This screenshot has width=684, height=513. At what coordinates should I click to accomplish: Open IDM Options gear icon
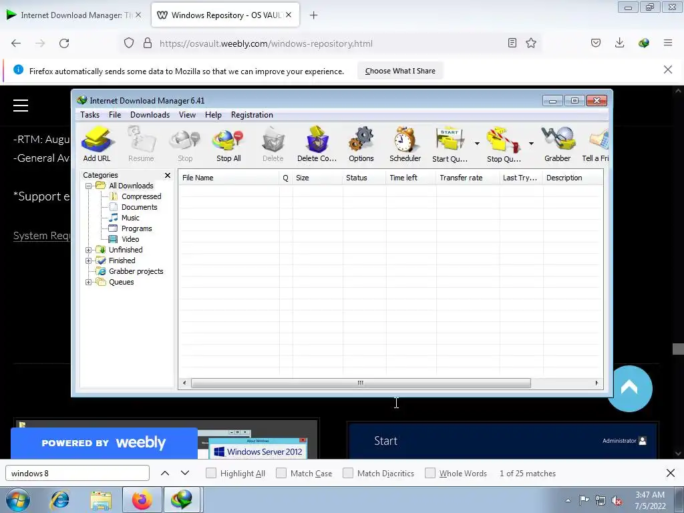pyautogui.click(x=361, y=144)
